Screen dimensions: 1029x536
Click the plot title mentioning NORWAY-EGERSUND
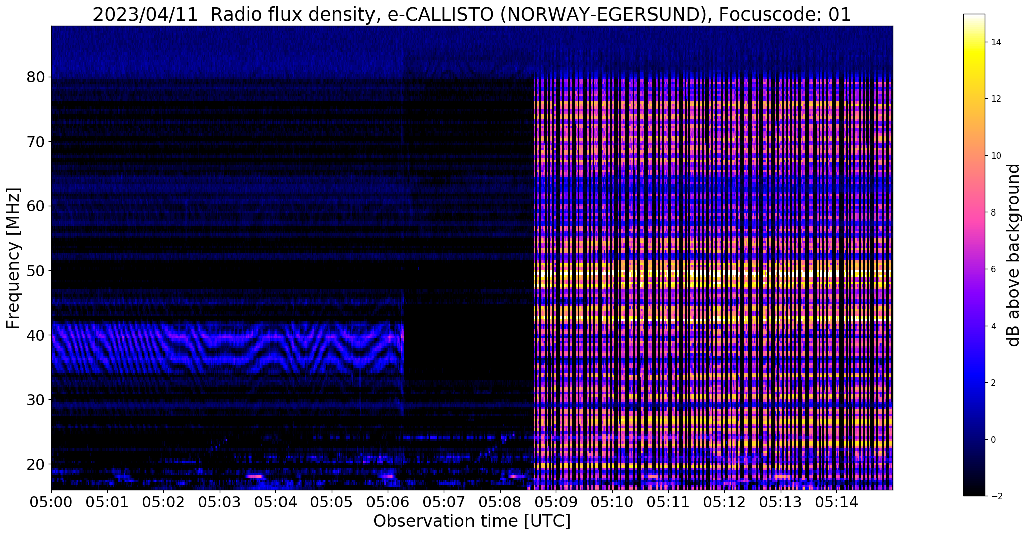tap(472, 14)
